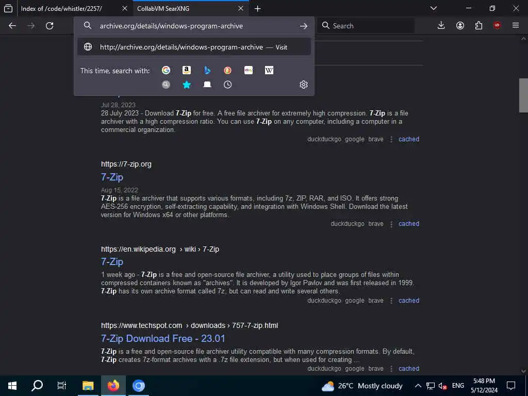Open Windows notification center
Screen dimensions: 528x396
tap(511, 386)
